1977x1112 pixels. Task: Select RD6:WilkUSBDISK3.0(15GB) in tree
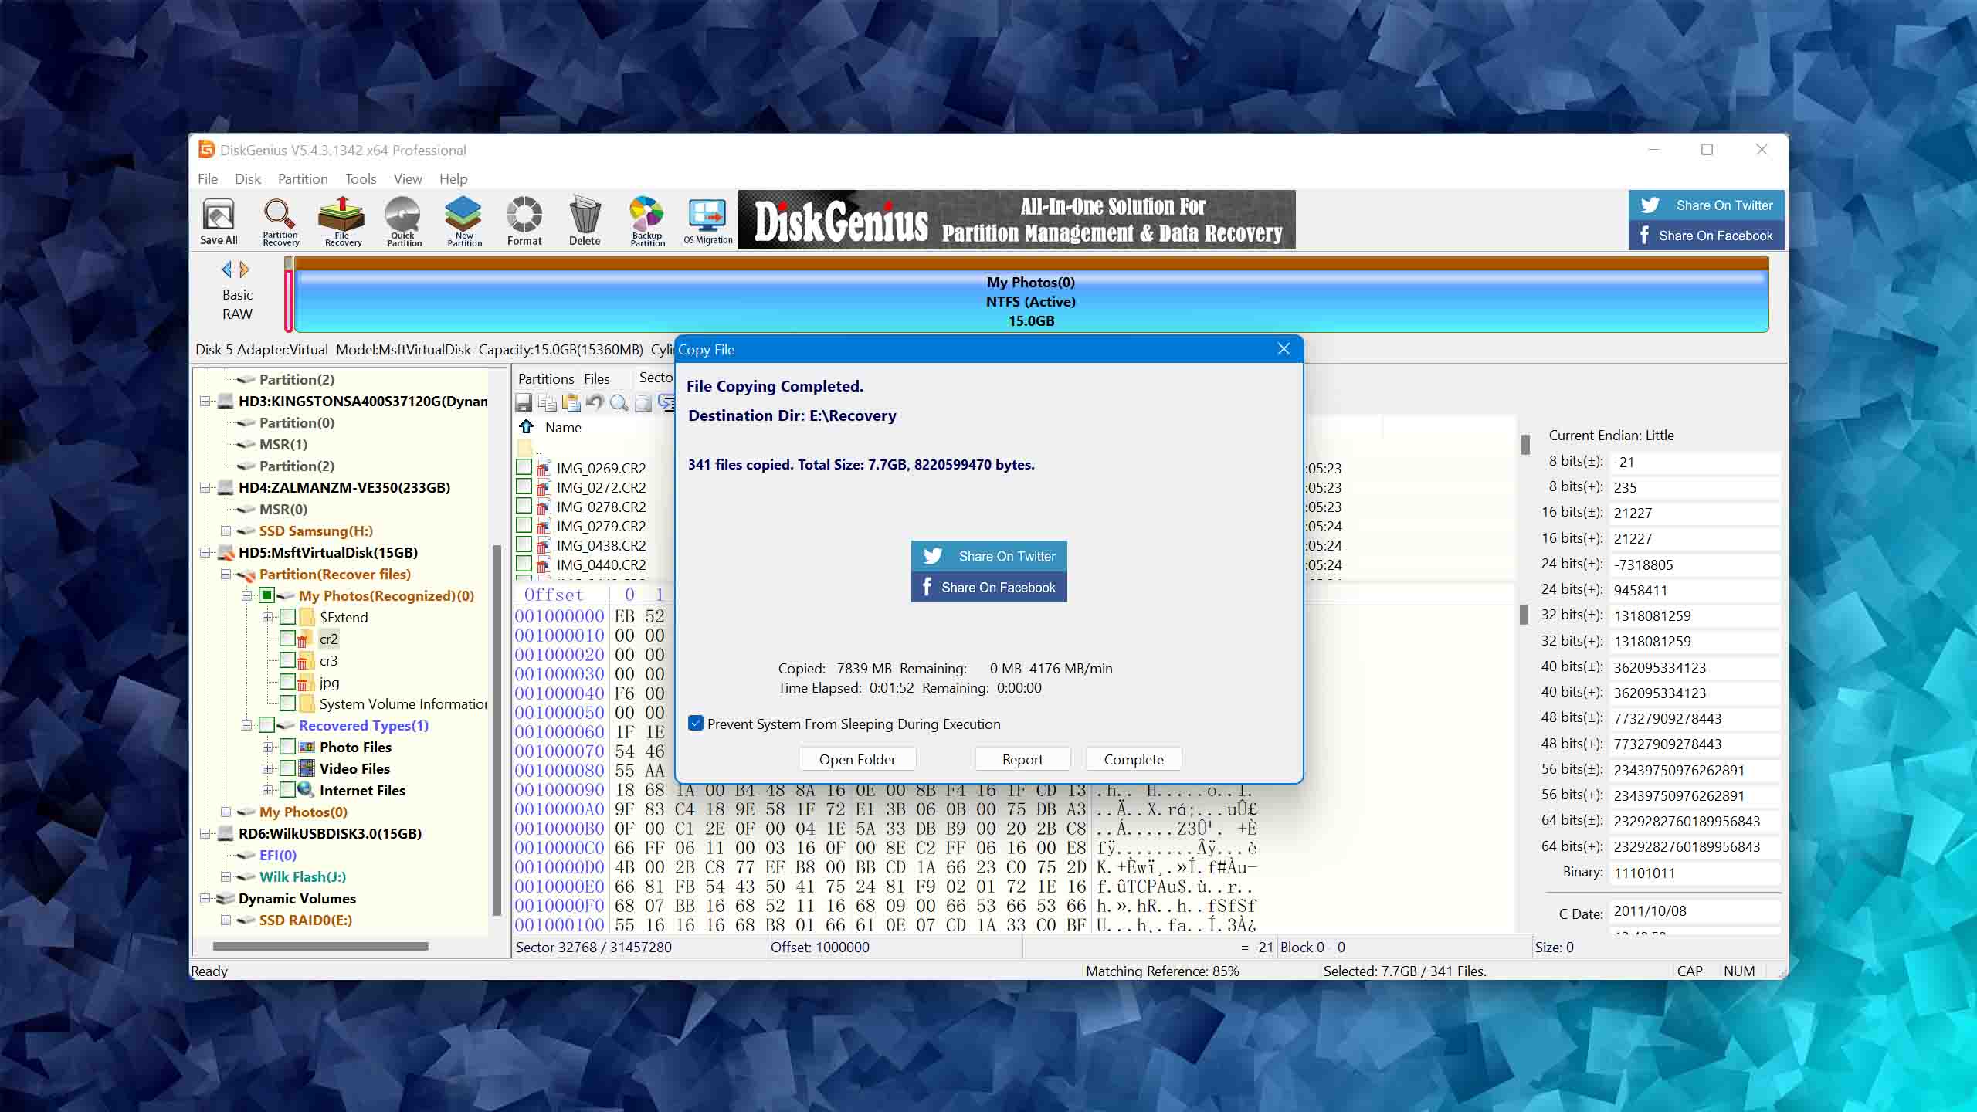330,833
